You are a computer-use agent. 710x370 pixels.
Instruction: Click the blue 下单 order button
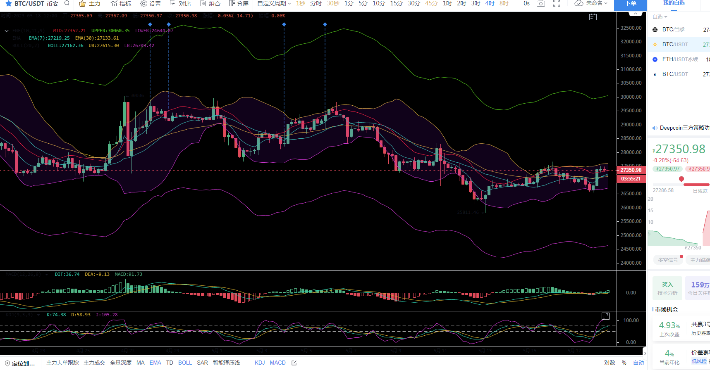click(630, 4)
